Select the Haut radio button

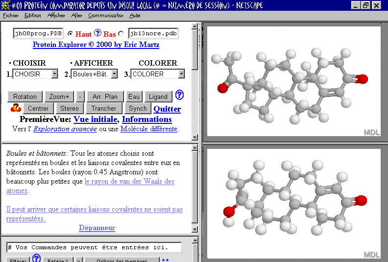(x=70, y=33)
